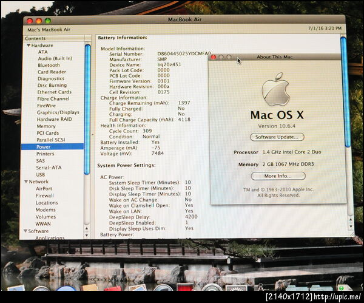The height and width of the screenshot is (303, 364).
Task: Click the Software Update... button
Action: (x=277, y=137)
